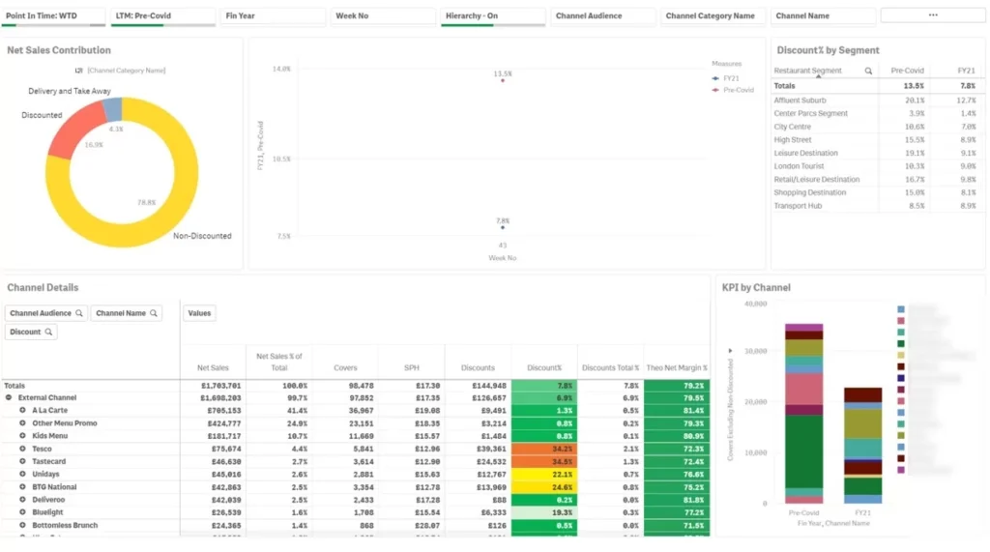
Task: Expand the Other Menu Promo row
Action: tap(22, 423)
